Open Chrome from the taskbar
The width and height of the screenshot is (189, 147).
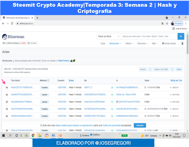pyautogui.click(x=33, y=136)
